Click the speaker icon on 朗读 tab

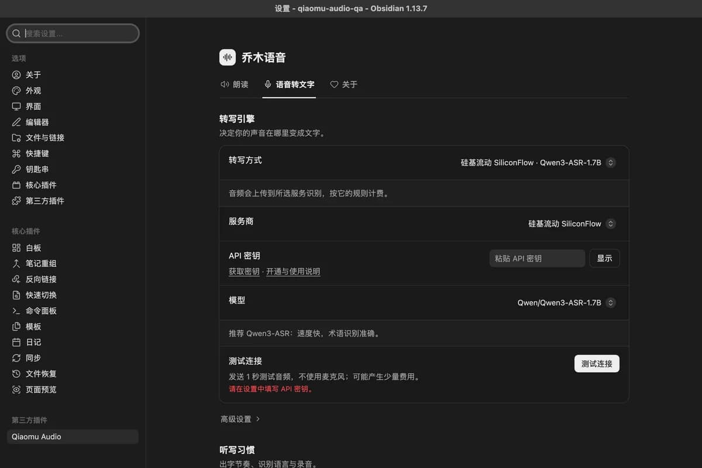225,84
